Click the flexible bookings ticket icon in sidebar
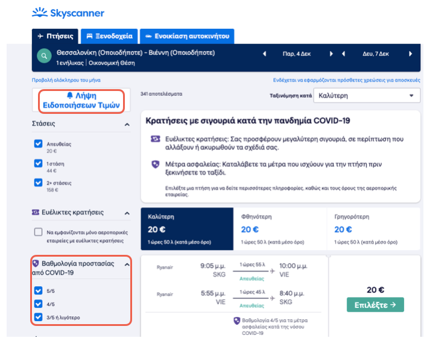 pos(36,213)
